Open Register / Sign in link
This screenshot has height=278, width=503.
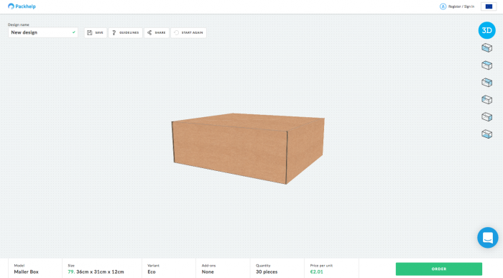click(457, 6)
